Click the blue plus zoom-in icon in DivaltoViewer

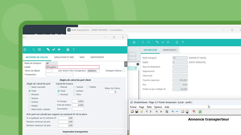tap(173, 111)
